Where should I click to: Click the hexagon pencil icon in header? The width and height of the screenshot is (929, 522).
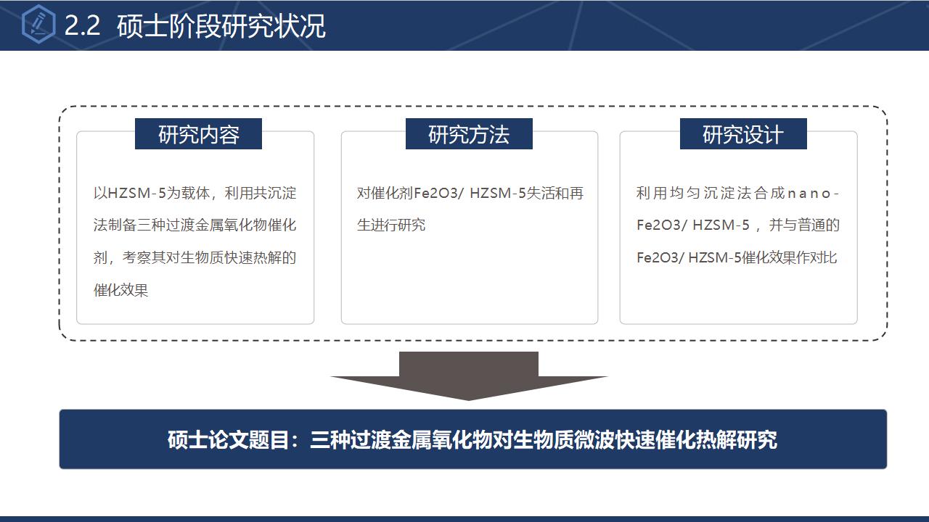click(38, 25)
